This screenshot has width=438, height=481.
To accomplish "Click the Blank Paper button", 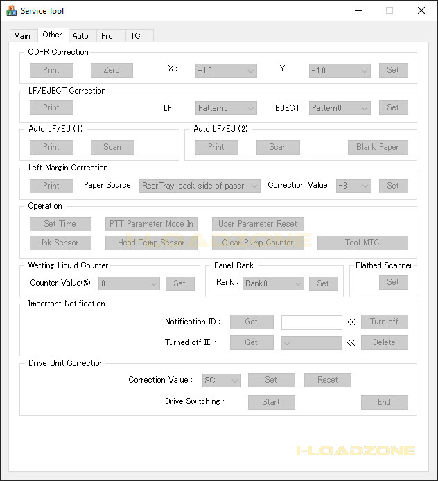I will point(378,147).
